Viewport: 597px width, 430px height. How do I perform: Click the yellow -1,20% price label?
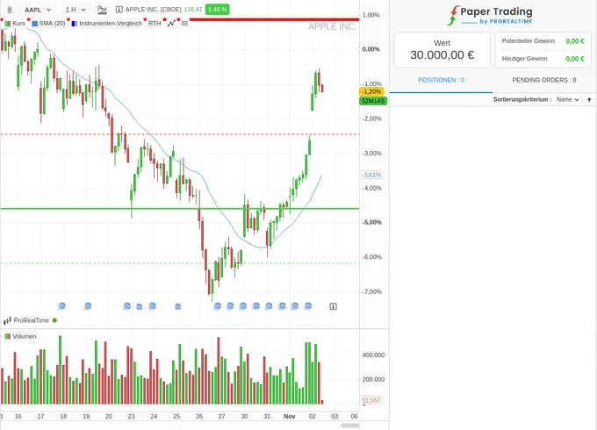coord(371,92)
